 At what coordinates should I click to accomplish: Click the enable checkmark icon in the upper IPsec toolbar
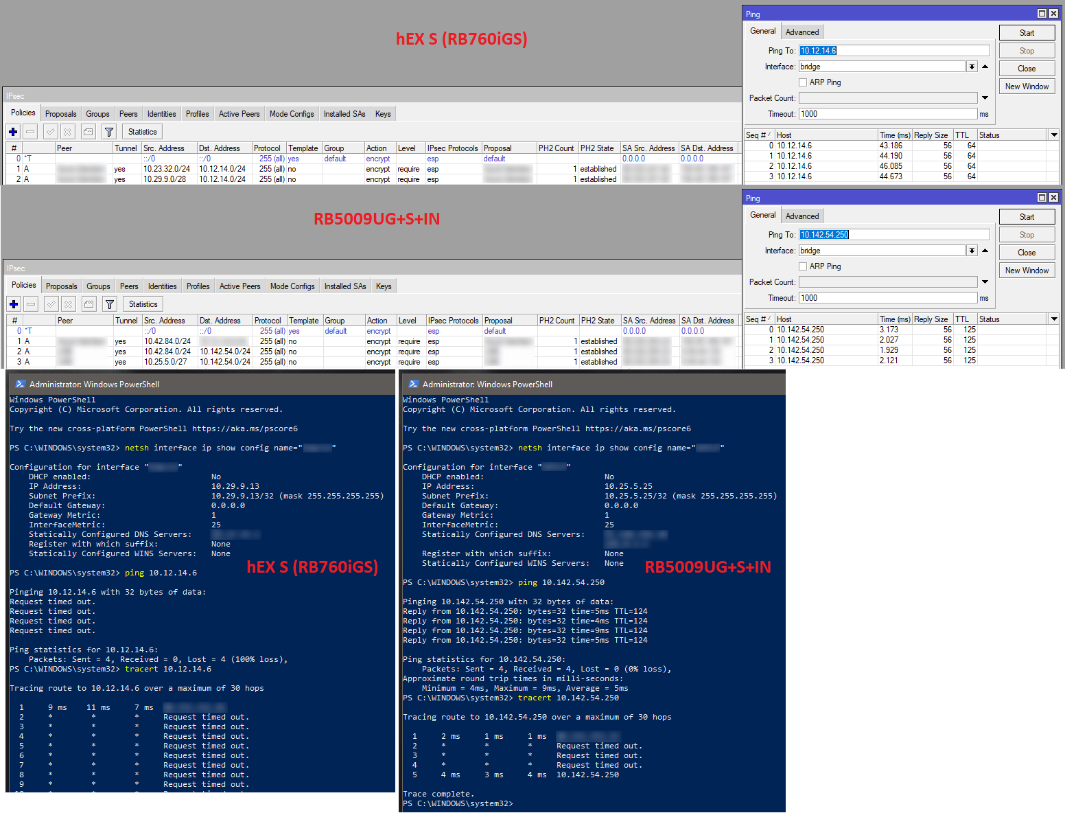coord(50,132)
